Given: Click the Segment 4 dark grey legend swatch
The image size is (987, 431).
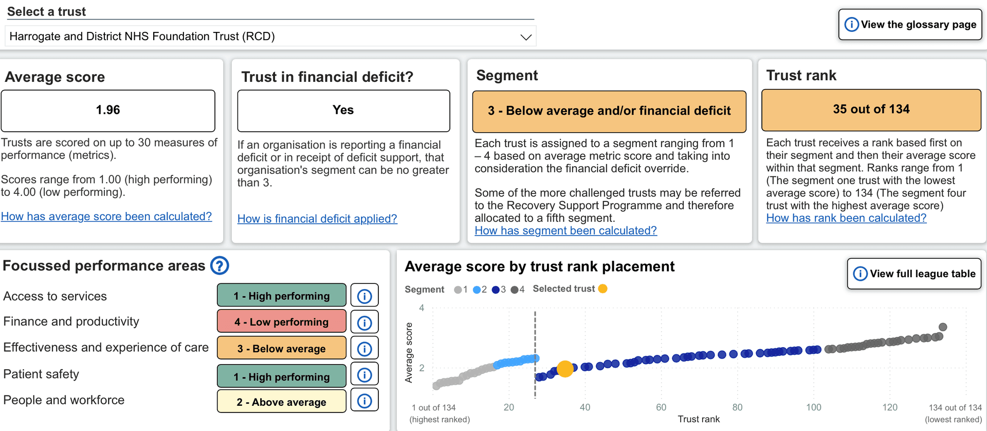Looking at the screenshot, I should click(514, 290).
